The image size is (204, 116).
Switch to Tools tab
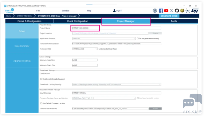tap(174, 21)
